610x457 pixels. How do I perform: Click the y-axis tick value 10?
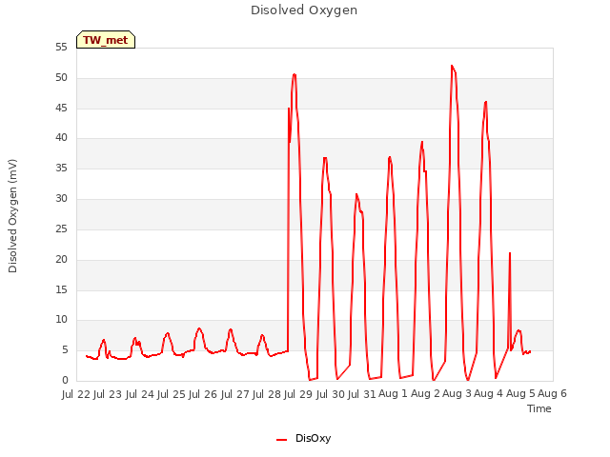61,320
